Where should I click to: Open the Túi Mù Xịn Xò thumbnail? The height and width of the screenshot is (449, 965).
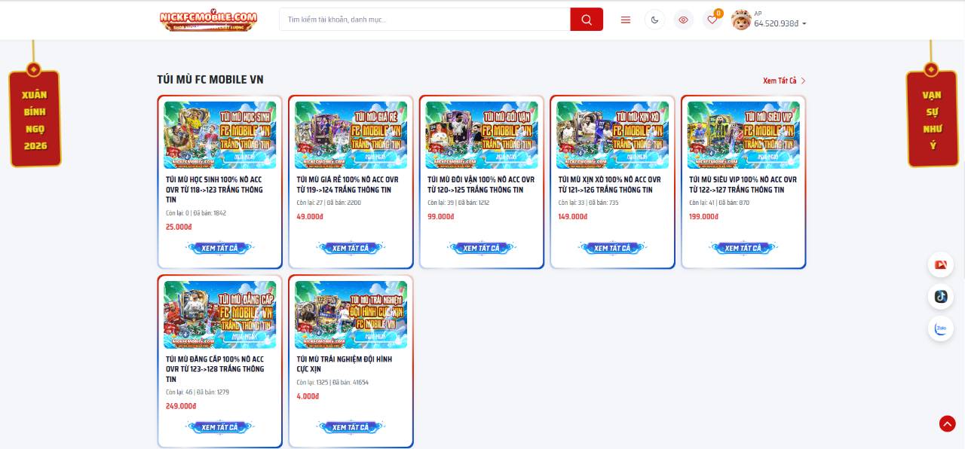[x=612, y=135]
